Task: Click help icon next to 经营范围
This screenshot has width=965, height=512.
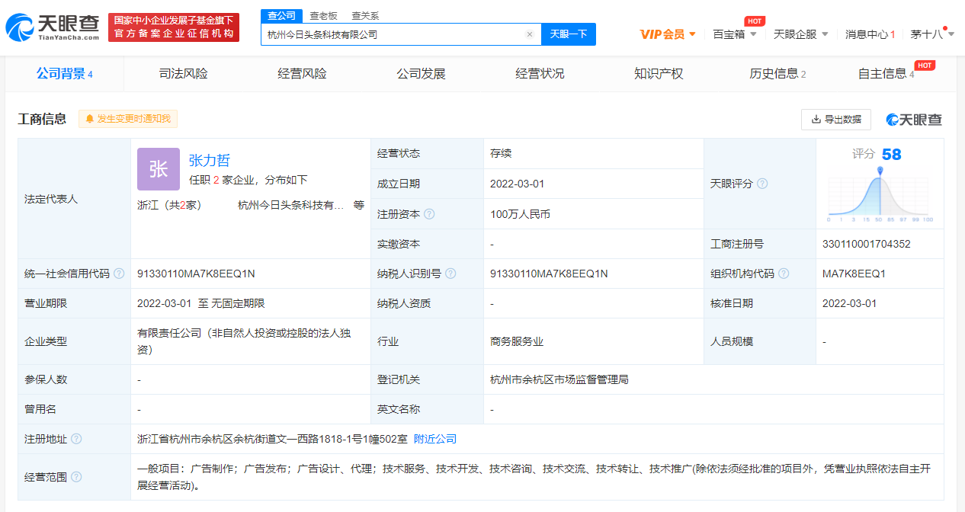Action: pyautogui.click(x=76, y=477)
